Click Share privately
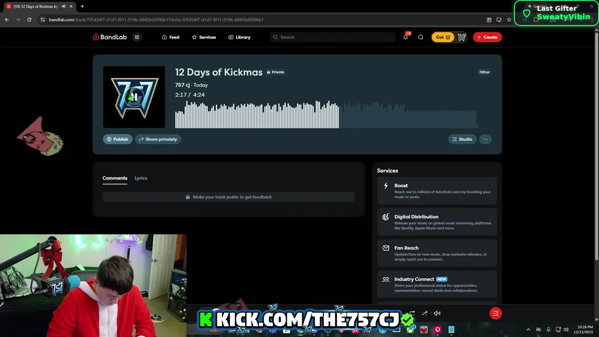599x337 pixels. [x=158, y=139]
